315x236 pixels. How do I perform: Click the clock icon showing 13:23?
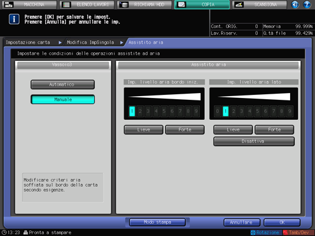tap(4, 232)
